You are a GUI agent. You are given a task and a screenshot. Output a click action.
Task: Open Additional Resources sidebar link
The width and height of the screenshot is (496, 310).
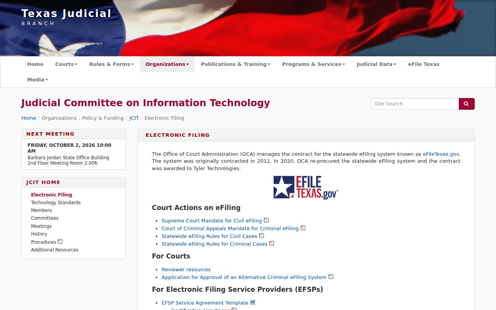tap(55, 250)
